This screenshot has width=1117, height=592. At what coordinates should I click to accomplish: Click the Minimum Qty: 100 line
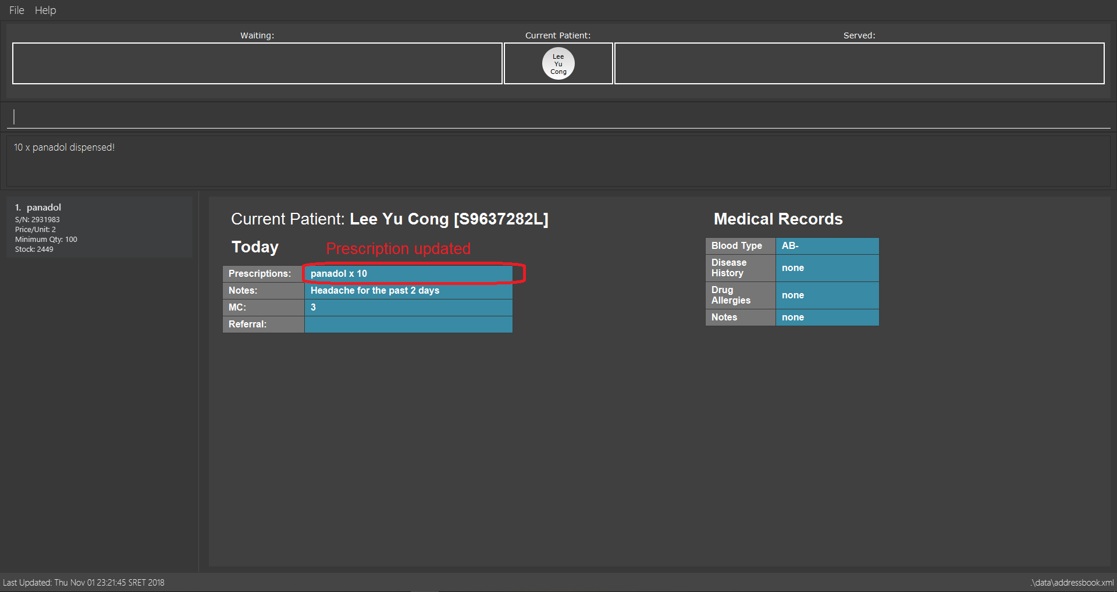[46, 239]
